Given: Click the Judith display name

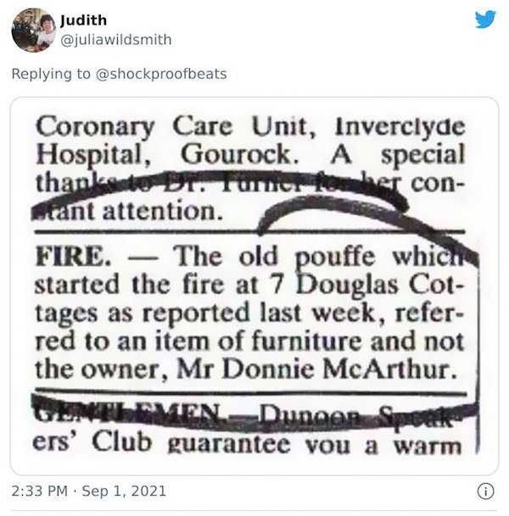Looking at the screenshot, I should 84,20.
